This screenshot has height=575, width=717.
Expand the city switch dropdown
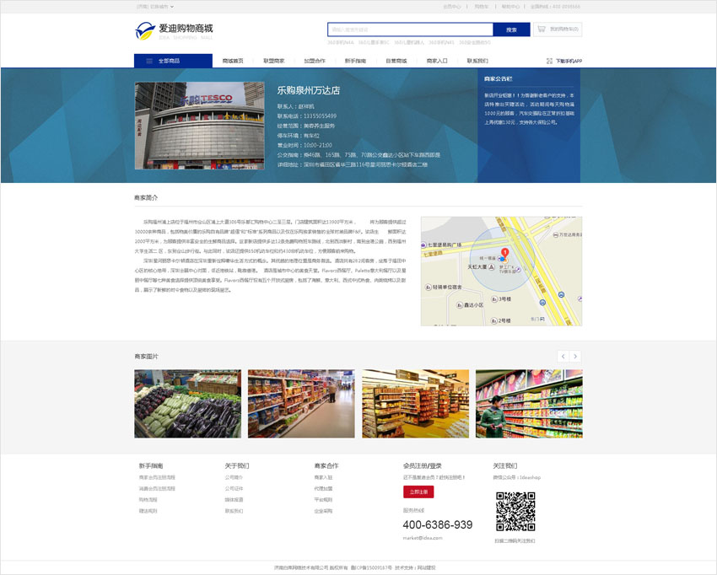pos(158,6)
